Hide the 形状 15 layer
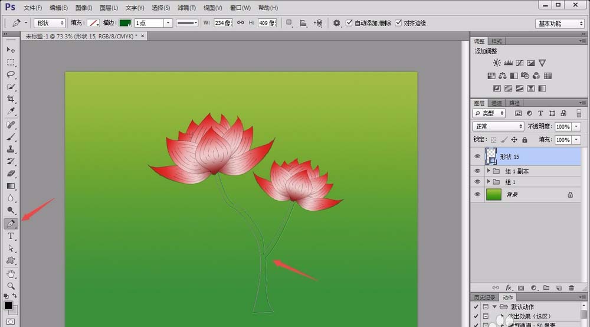Screen dimensions: 590x327 click(x=477, y=156)
